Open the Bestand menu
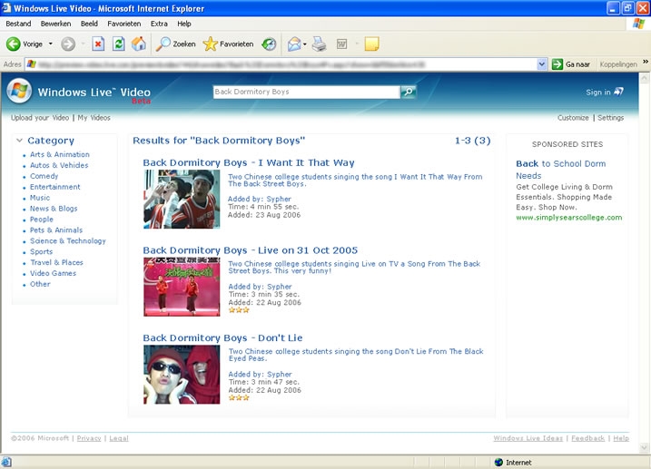 click(x=18, y=24)
